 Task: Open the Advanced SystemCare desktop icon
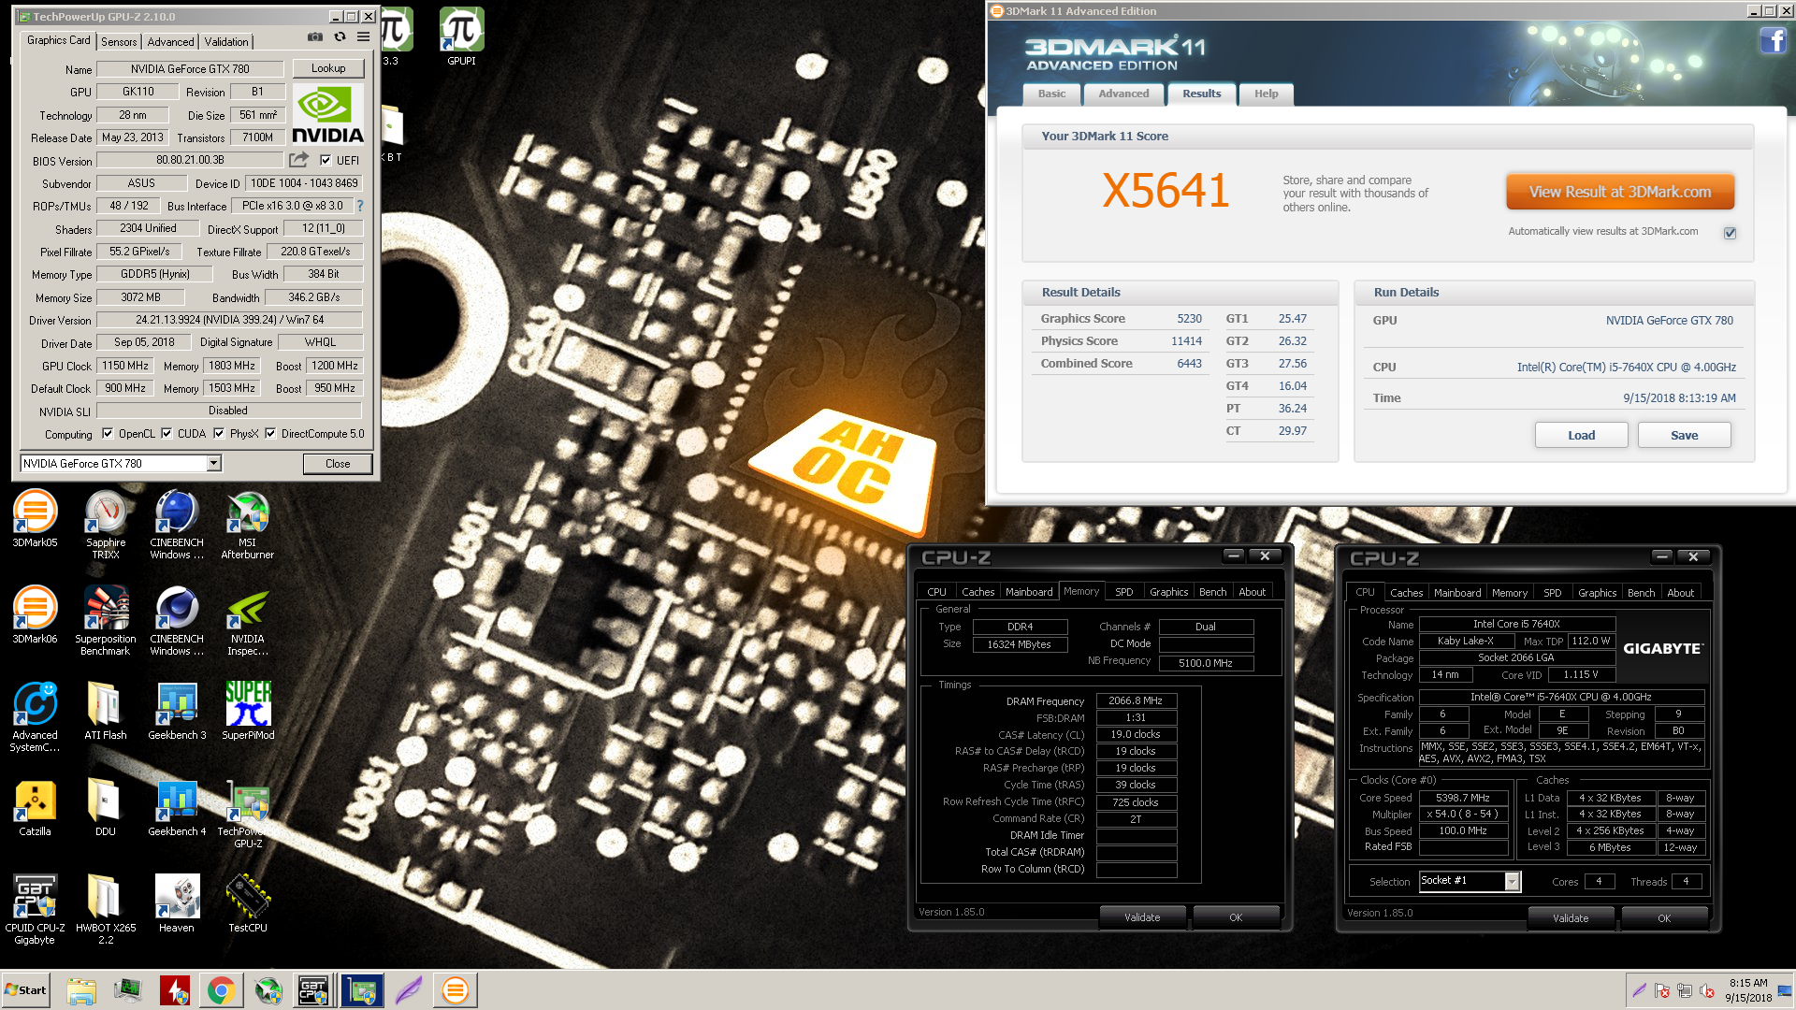click(x=35, y=717)
